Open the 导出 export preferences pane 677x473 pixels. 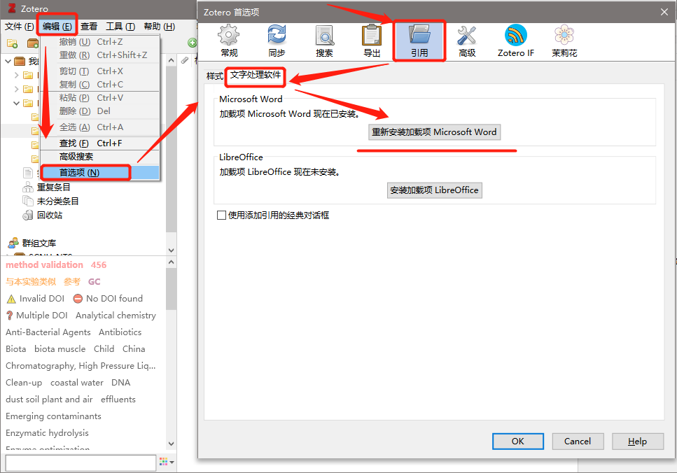tap(372, 41)
